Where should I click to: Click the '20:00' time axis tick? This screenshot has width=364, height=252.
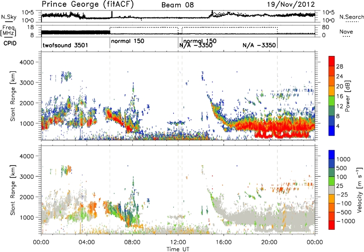point(269,242)
